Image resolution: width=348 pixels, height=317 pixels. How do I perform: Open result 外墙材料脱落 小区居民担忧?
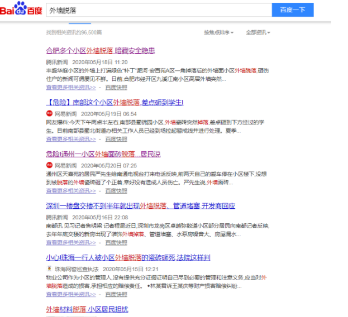tap(87, 309)
